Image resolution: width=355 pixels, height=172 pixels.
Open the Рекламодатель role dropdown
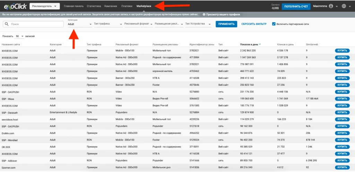point(45,6)
